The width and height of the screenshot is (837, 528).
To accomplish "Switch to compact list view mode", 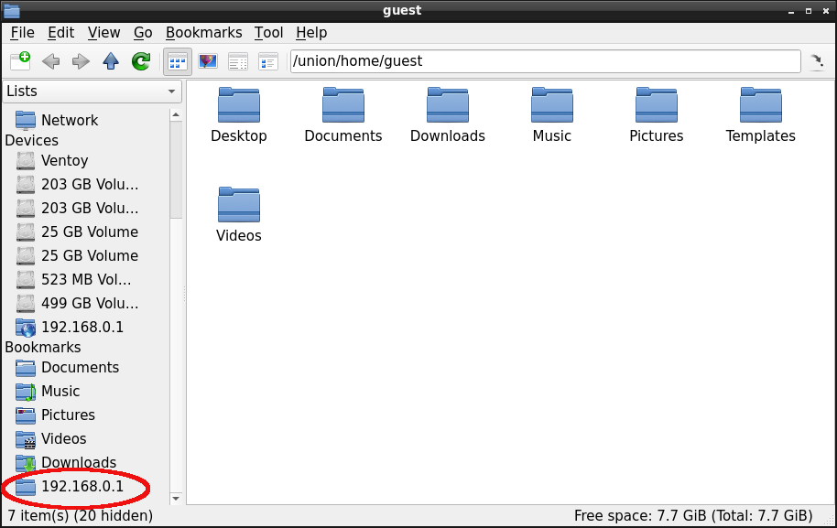I will (237, 61).
